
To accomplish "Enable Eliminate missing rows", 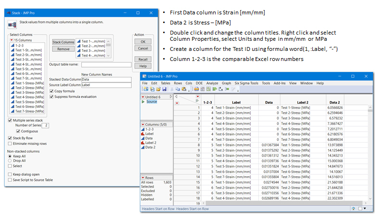I will click(10, 144).
